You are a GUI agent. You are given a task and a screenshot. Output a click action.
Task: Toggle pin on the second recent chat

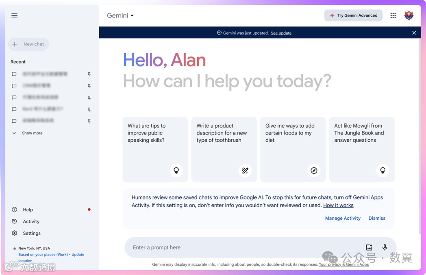[x=89, y=86]
